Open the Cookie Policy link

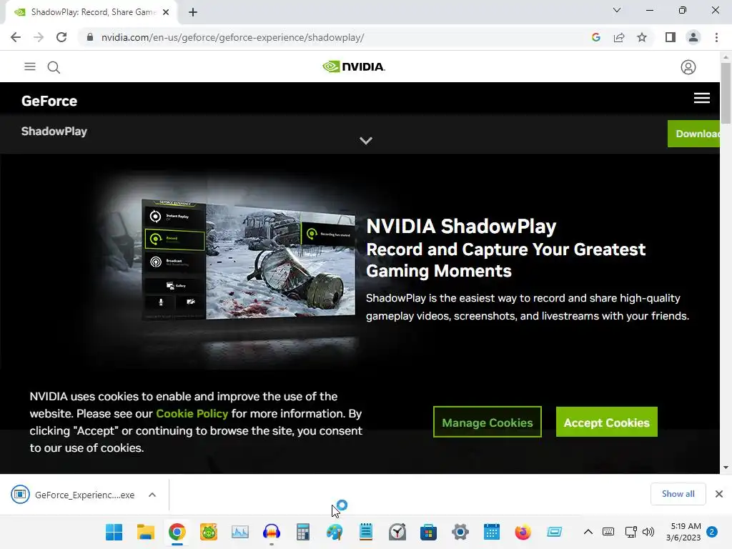[192, 414]
